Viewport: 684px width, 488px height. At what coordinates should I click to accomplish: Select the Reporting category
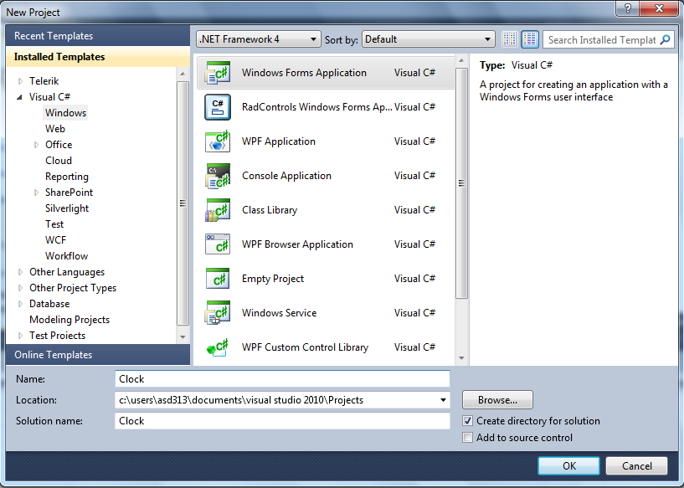click(67, 177)
